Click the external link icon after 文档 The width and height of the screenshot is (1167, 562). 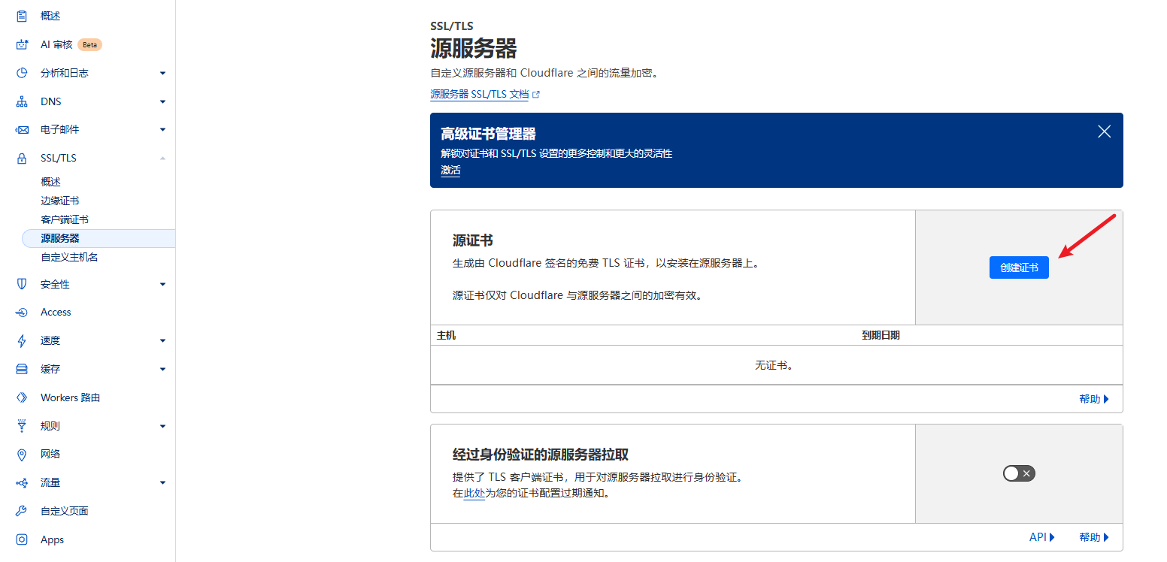536,95
